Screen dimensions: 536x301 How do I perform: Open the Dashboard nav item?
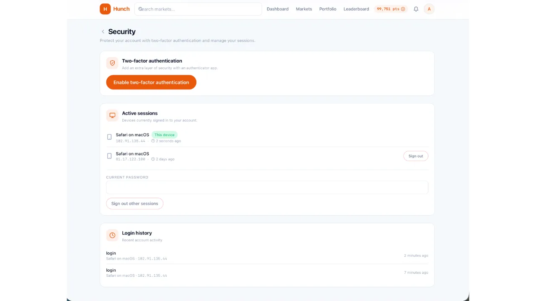click(278, 9)
